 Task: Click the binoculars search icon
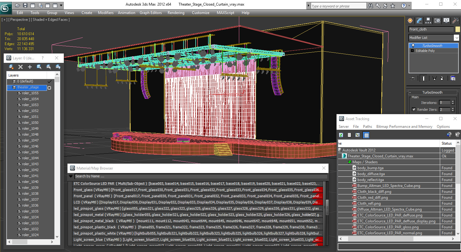point(370,6)
